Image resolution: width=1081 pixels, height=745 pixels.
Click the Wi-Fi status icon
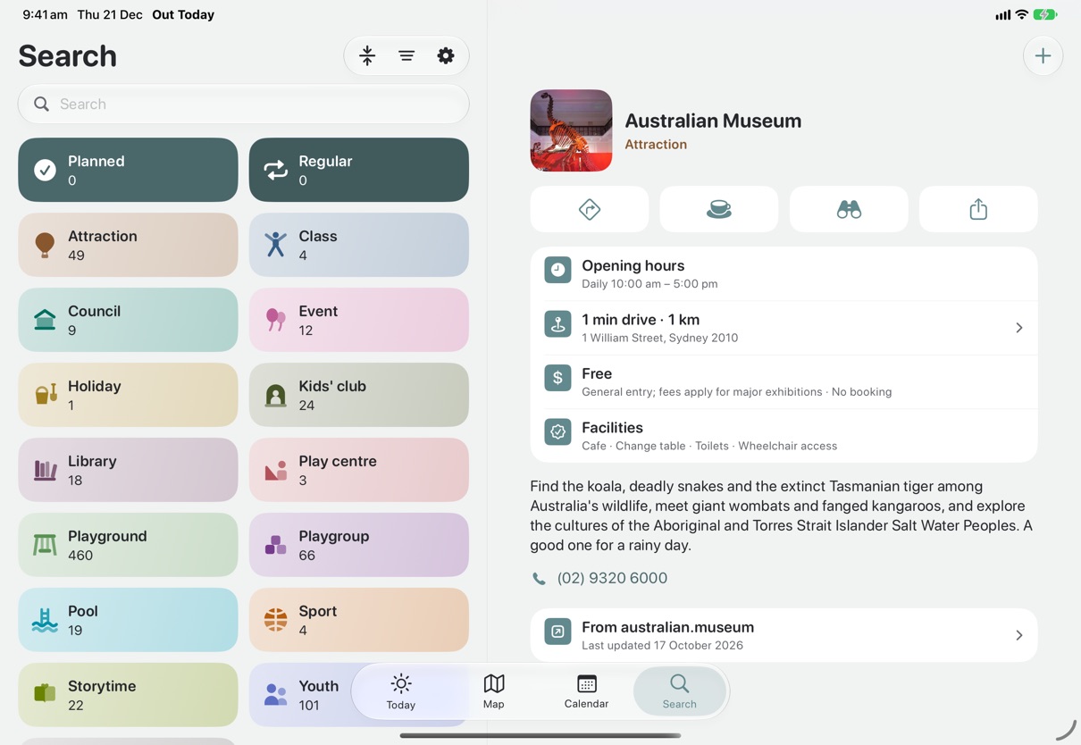tap(1022, 14)
